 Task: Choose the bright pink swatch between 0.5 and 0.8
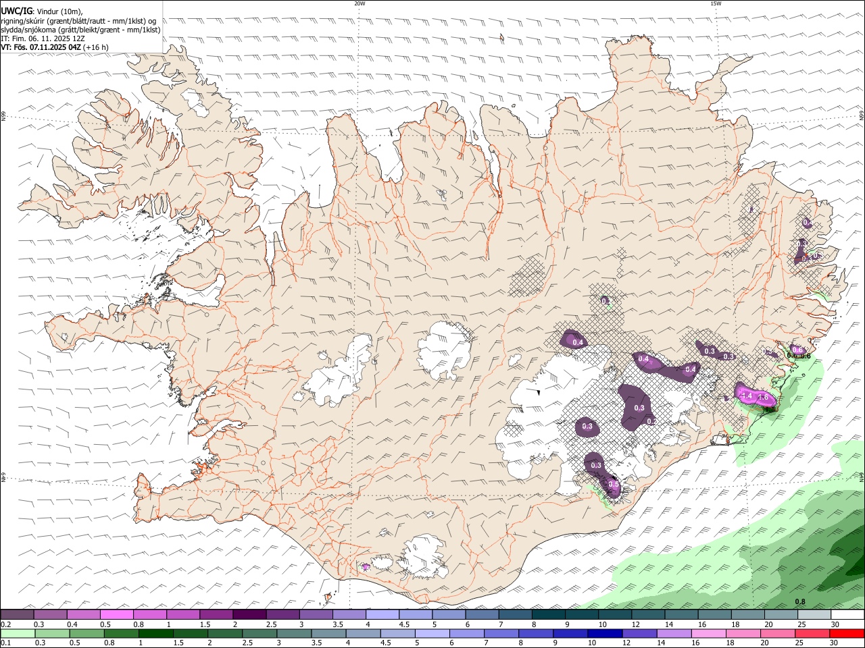(x=117, y=615)
